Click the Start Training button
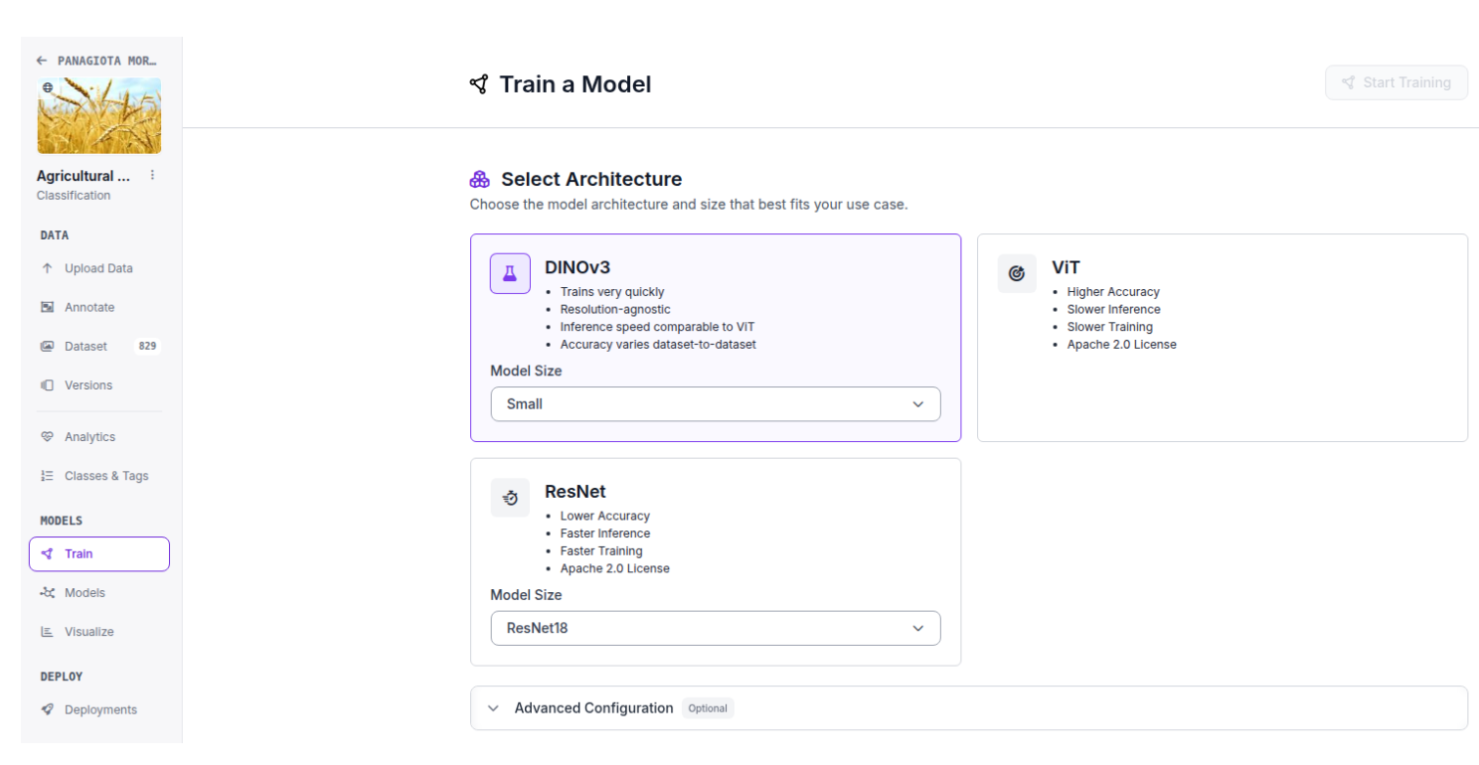The image size is (1479, 765). coord(1396,82)
